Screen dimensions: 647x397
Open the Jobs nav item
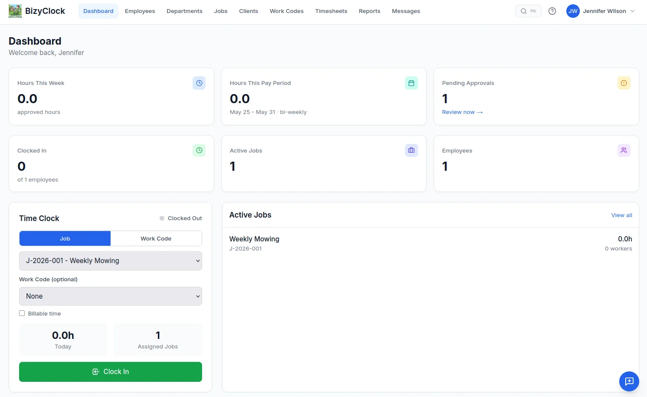(x=221, y=11)
